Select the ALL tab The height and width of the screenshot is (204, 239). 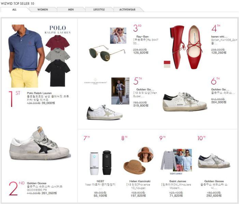tap(14, 10)
